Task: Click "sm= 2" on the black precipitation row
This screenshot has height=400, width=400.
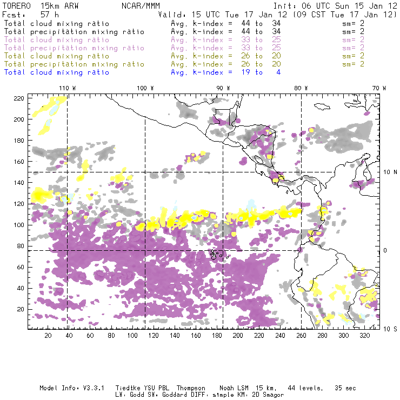Action: coord(354,32)
